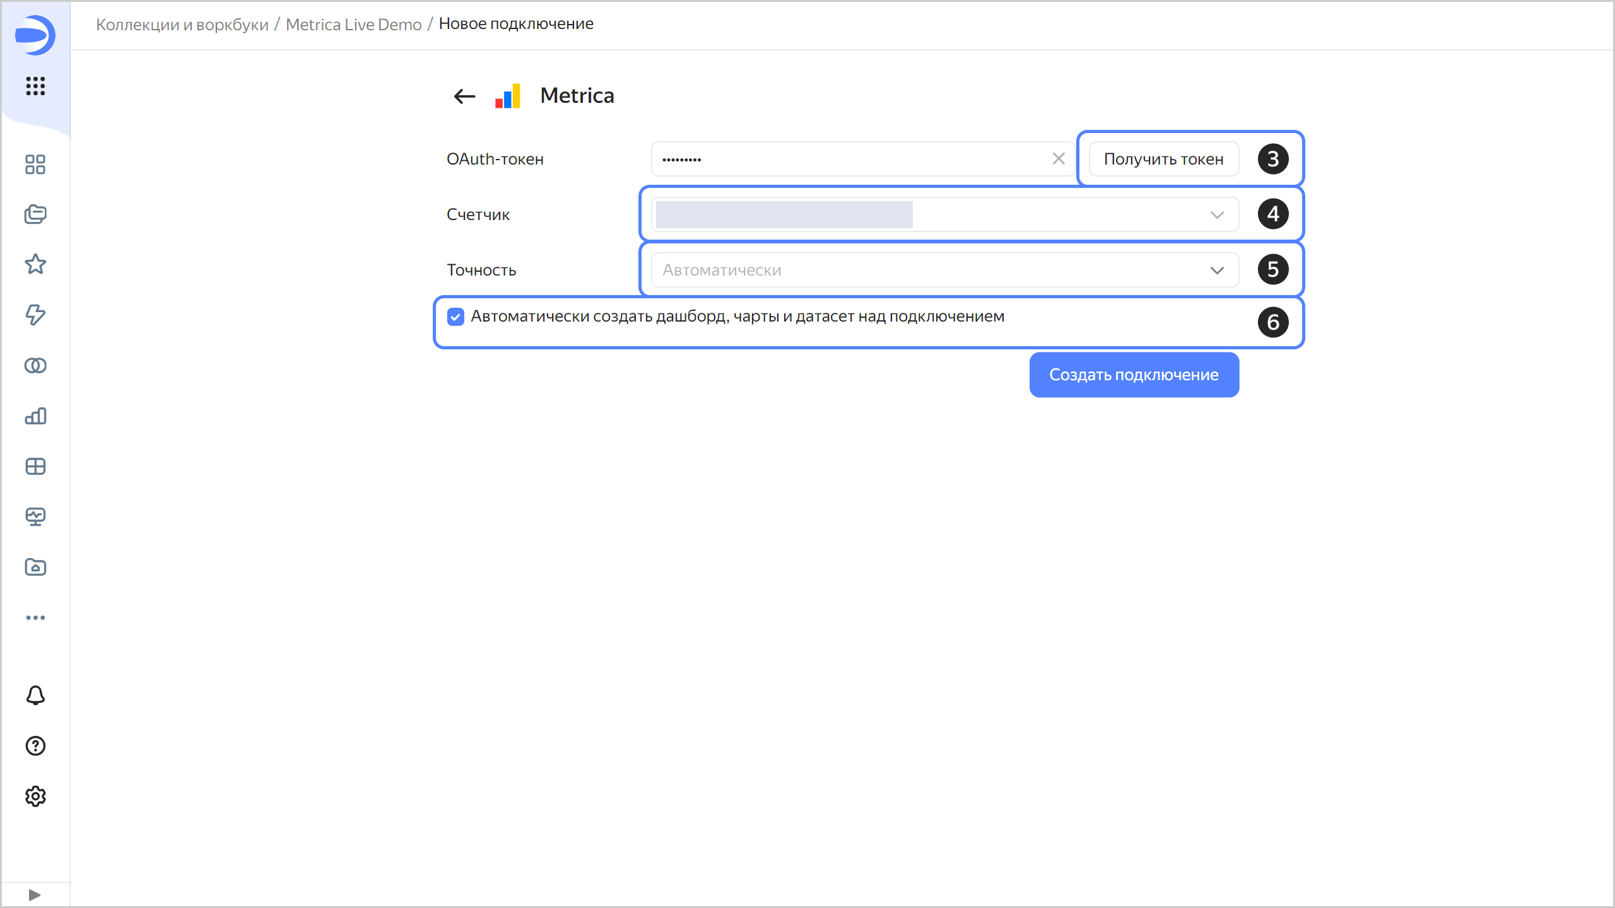Uncheck auto-create dashboard and dataset checkbox
1615x908 pixels.
pos(455,317)
